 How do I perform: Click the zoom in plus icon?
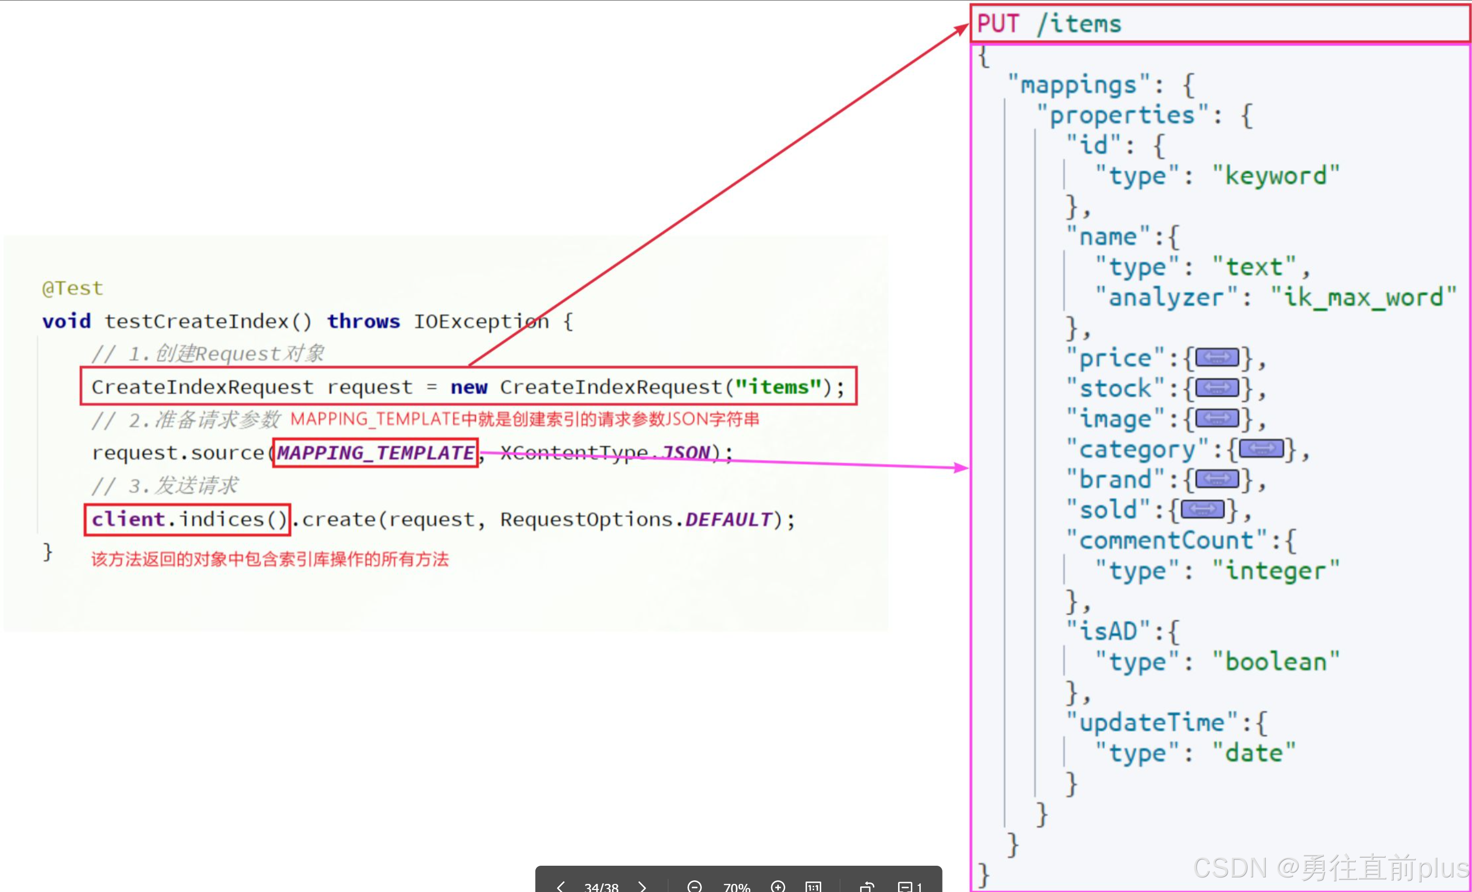pyautogui.click(x=778, y=886)
